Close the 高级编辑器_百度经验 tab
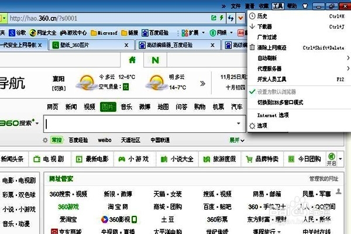351x234 pixels. point(213,45)
